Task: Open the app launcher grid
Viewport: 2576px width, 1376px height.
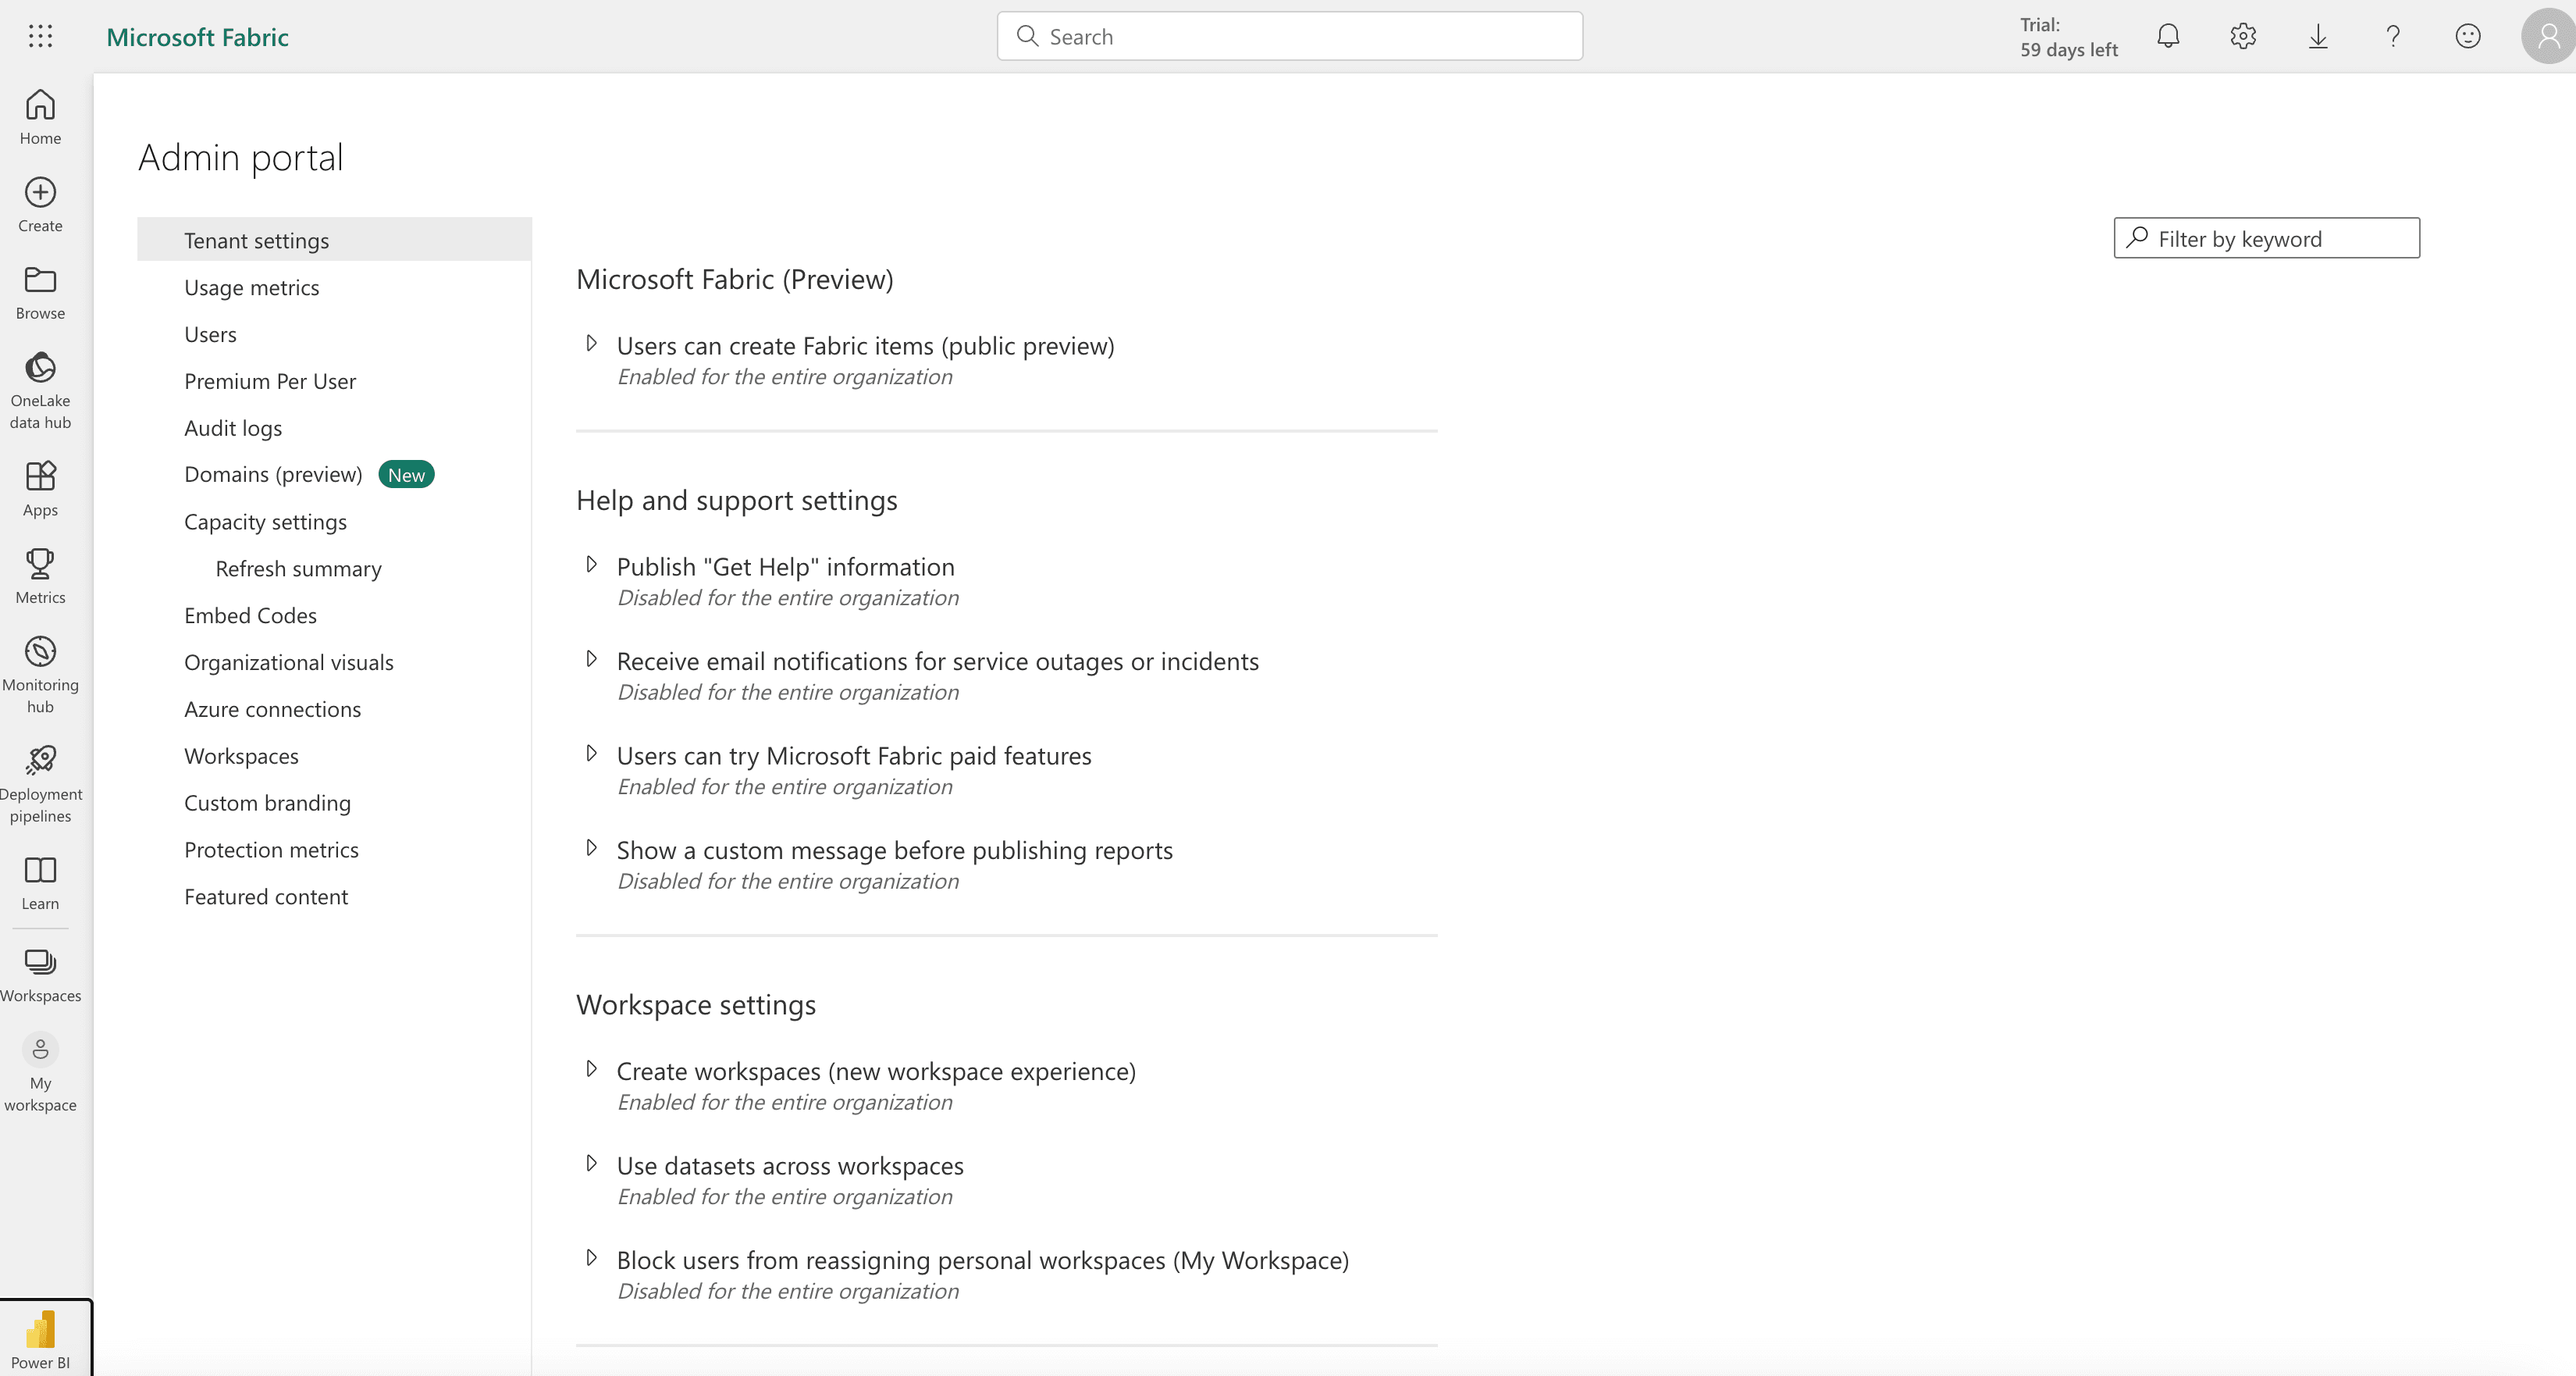Action: pos(40,37)
